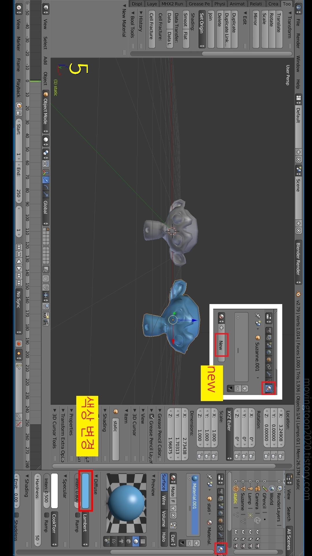The image size is (312, 556).
Task: Toggle the Grease Pencil Layers checkbox
Action: tap(151, 416)
